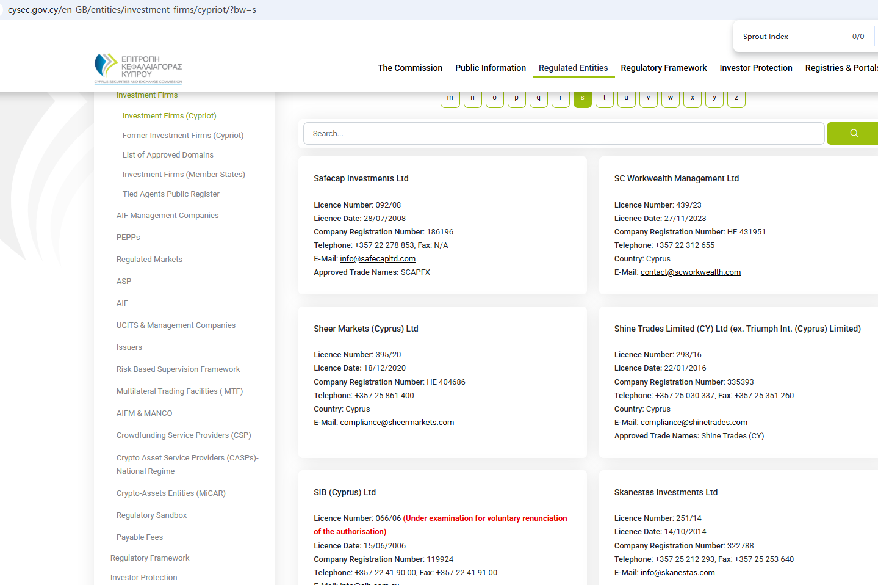878x585 pixels.
Task: Click the CySEC logo in header
Action: (x=139, y=68)
